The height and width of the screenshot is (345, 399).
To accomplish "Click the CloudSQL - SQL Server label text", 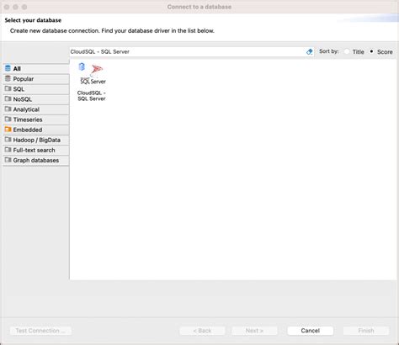I will 92,96.
